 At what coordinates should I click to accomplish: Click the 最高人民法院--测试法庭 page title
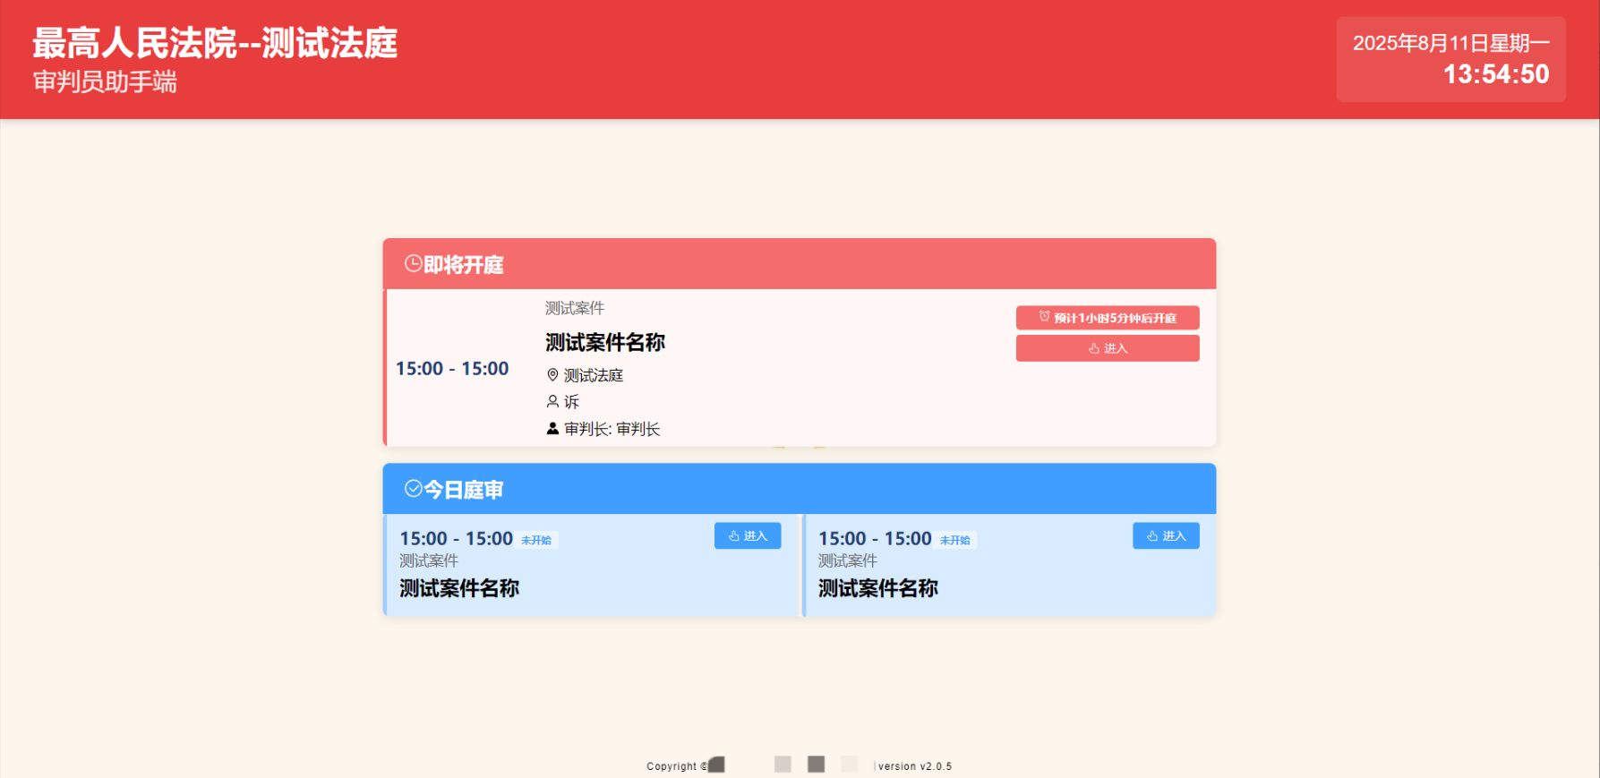[215, 43]
